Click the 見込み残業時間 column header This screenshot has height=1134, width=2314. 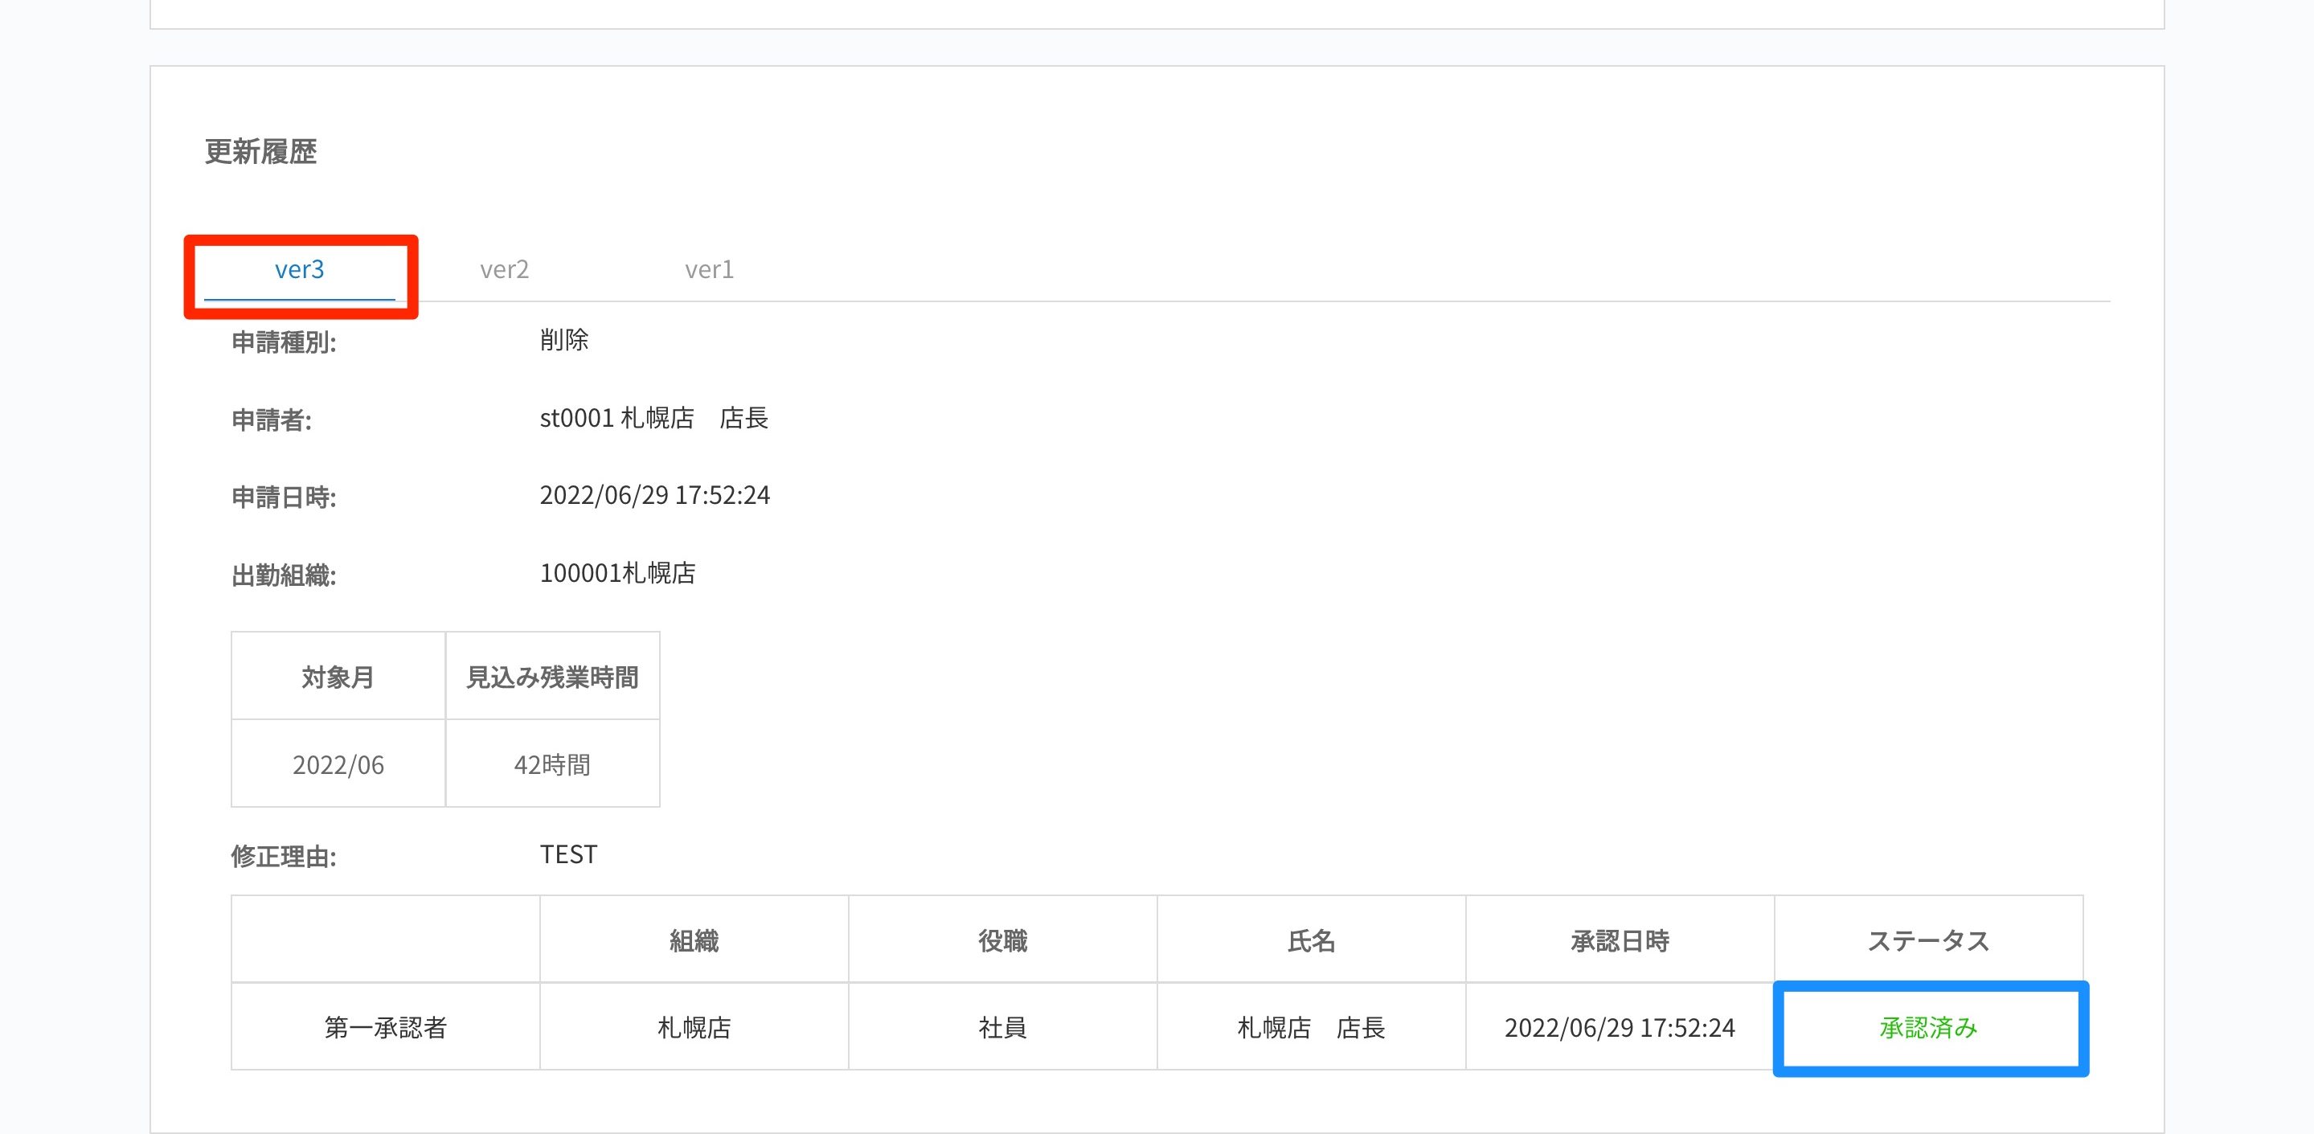point(551,677)
